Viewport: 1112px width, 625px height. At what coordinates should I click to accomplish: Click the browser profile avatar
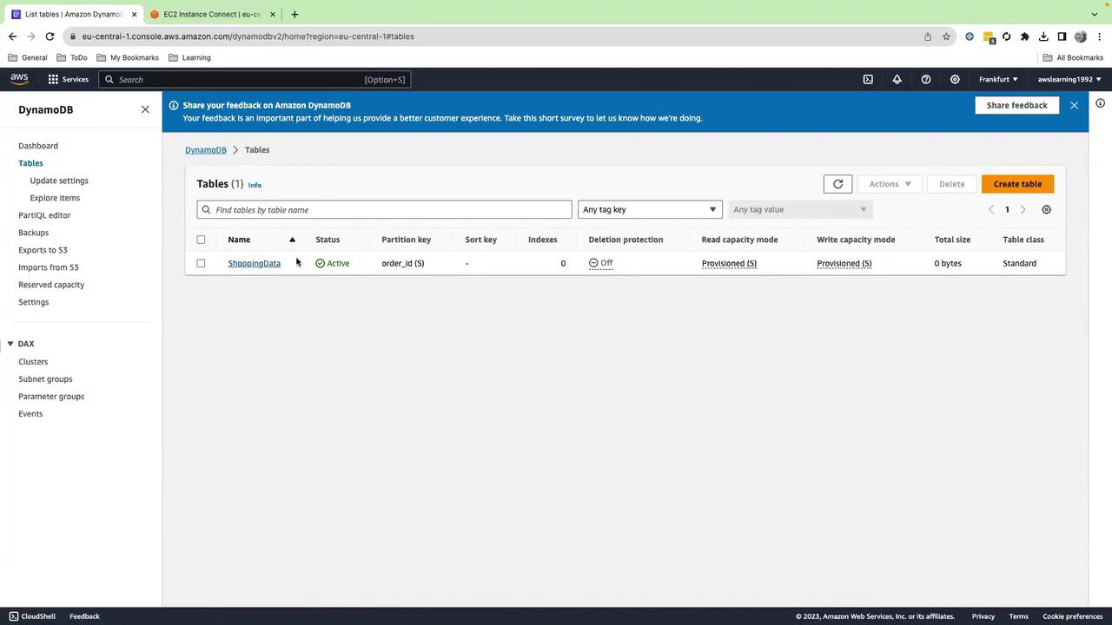click(1081, 36)
